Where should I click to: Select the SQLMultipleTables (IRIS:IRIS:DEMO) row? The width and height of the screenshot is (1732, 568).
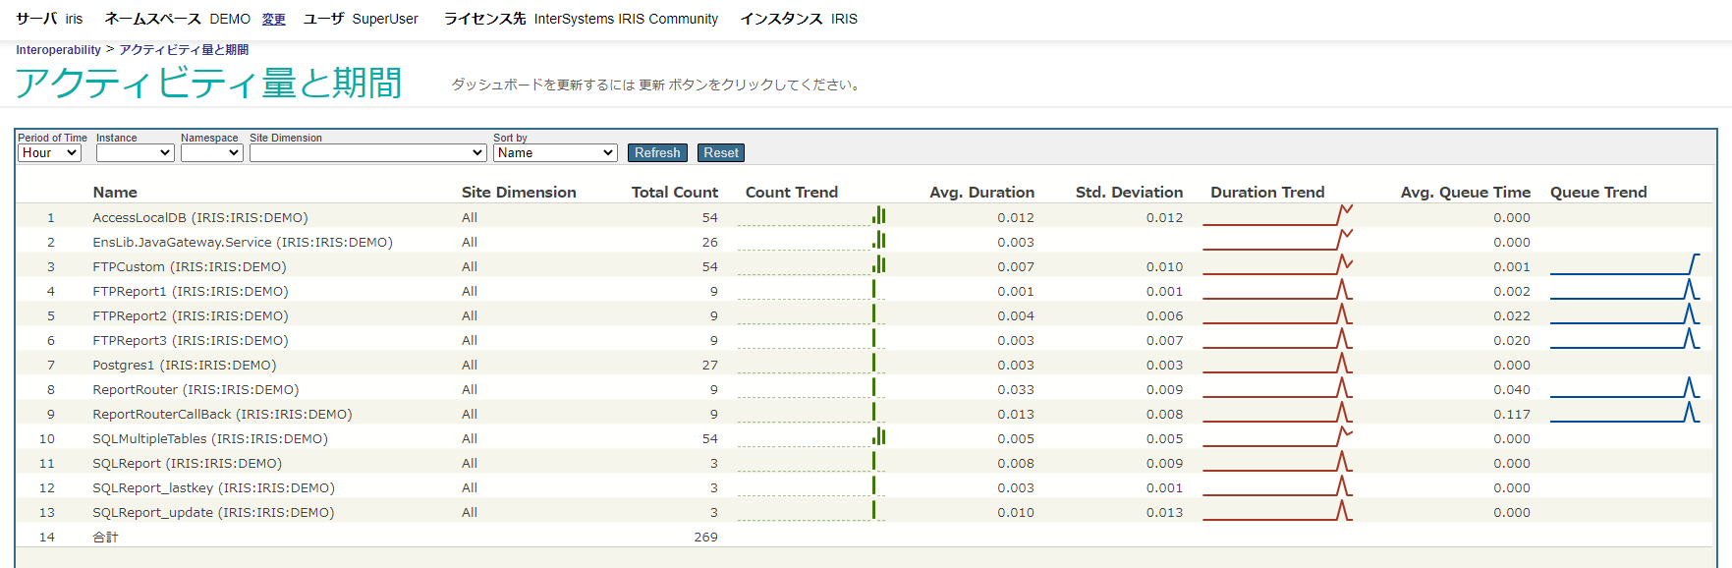[x=865, y=438]
